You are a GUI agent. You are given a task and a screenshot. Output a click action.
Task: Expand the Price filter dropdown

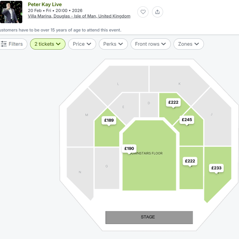coord(82,44)
